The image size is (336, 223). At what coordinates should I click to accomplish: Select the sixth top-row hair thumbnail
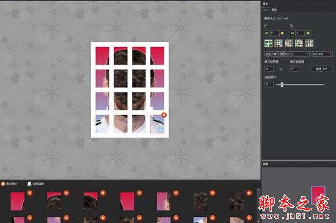(200, 201)
